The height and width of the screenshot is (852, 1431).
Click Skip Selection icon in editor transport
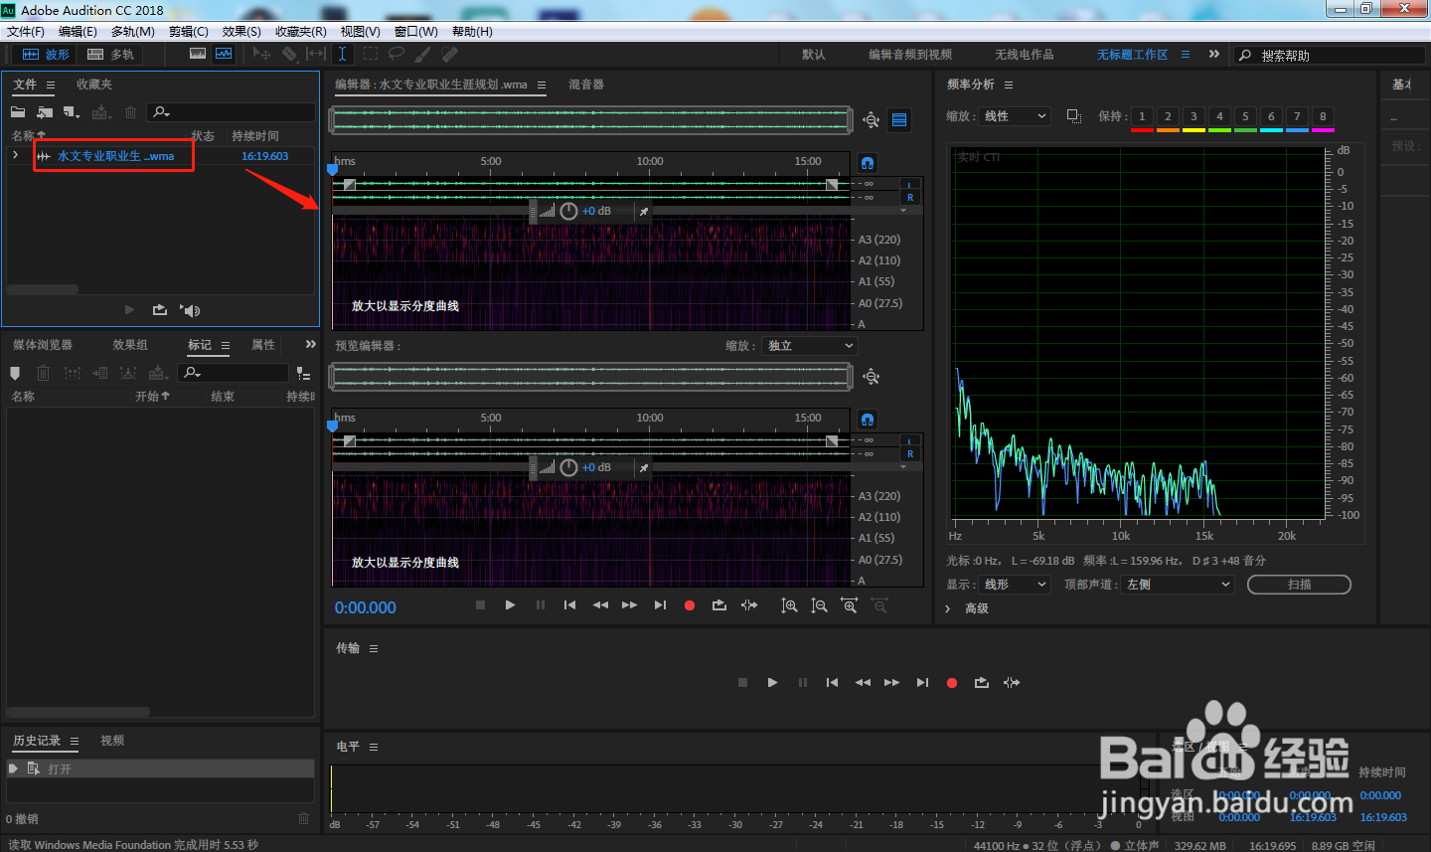coord(749,605)
